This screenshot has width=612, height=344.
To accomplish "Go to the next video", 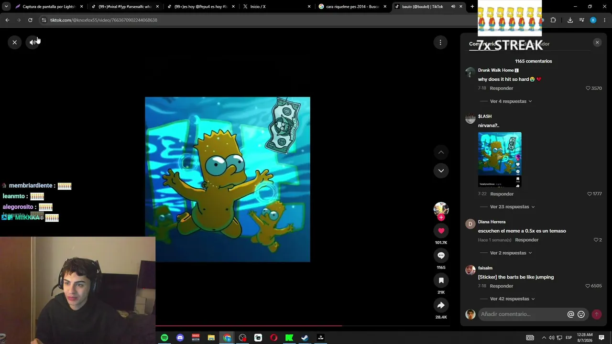I will point(441,171).
